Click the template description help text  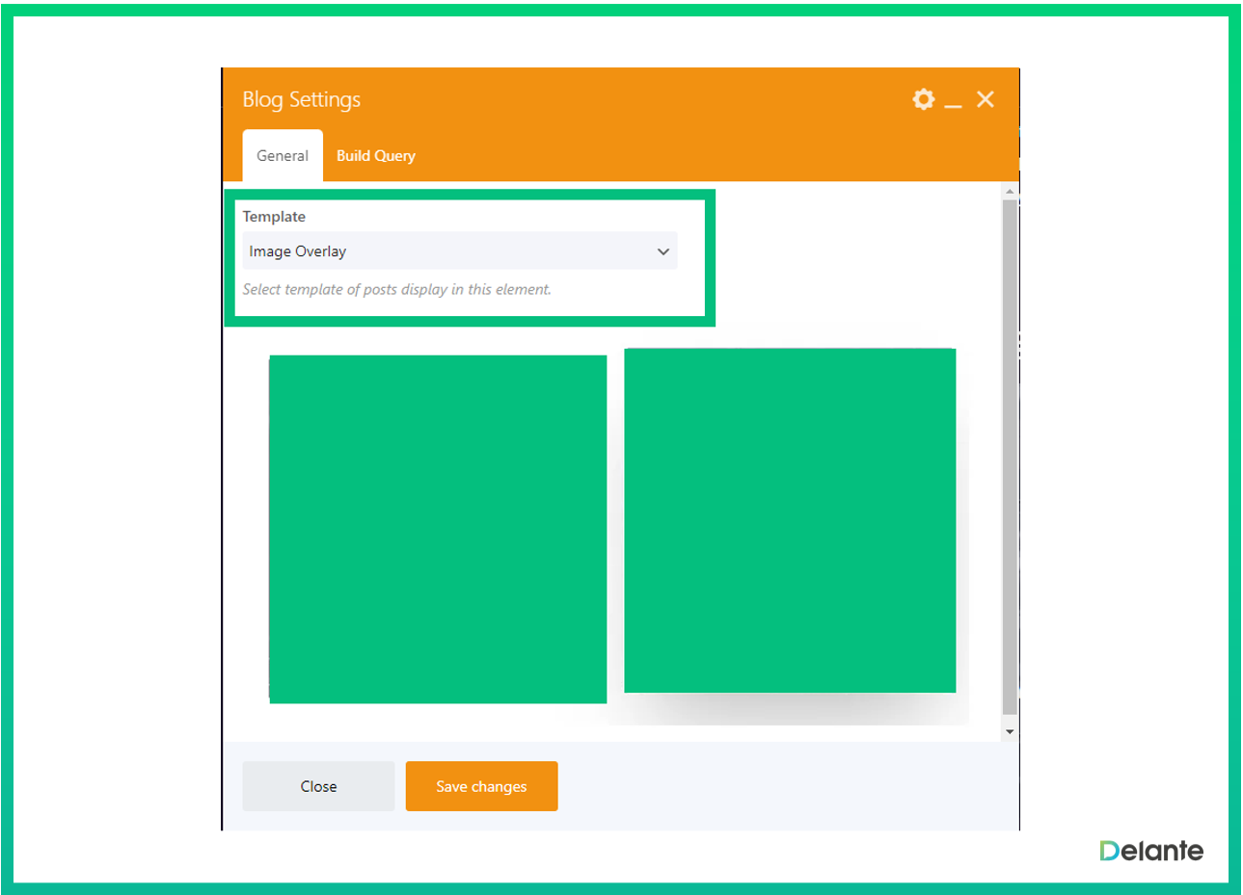(x=396, y=289)
